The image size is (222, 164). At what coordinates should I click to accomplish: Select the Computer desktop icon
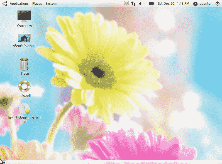pyautogui.click(x=24, y=16)
